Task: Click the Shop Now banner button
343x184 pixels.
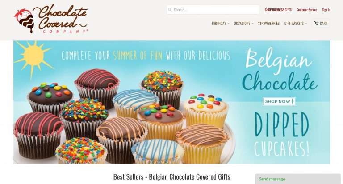Action: [279, 101]
